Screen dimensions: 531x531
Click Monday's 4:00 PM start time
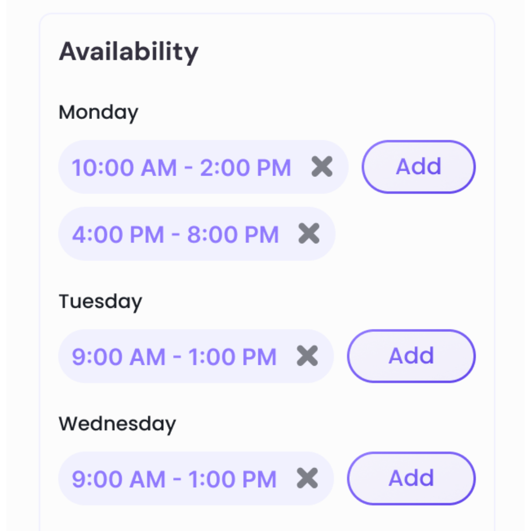118,235
